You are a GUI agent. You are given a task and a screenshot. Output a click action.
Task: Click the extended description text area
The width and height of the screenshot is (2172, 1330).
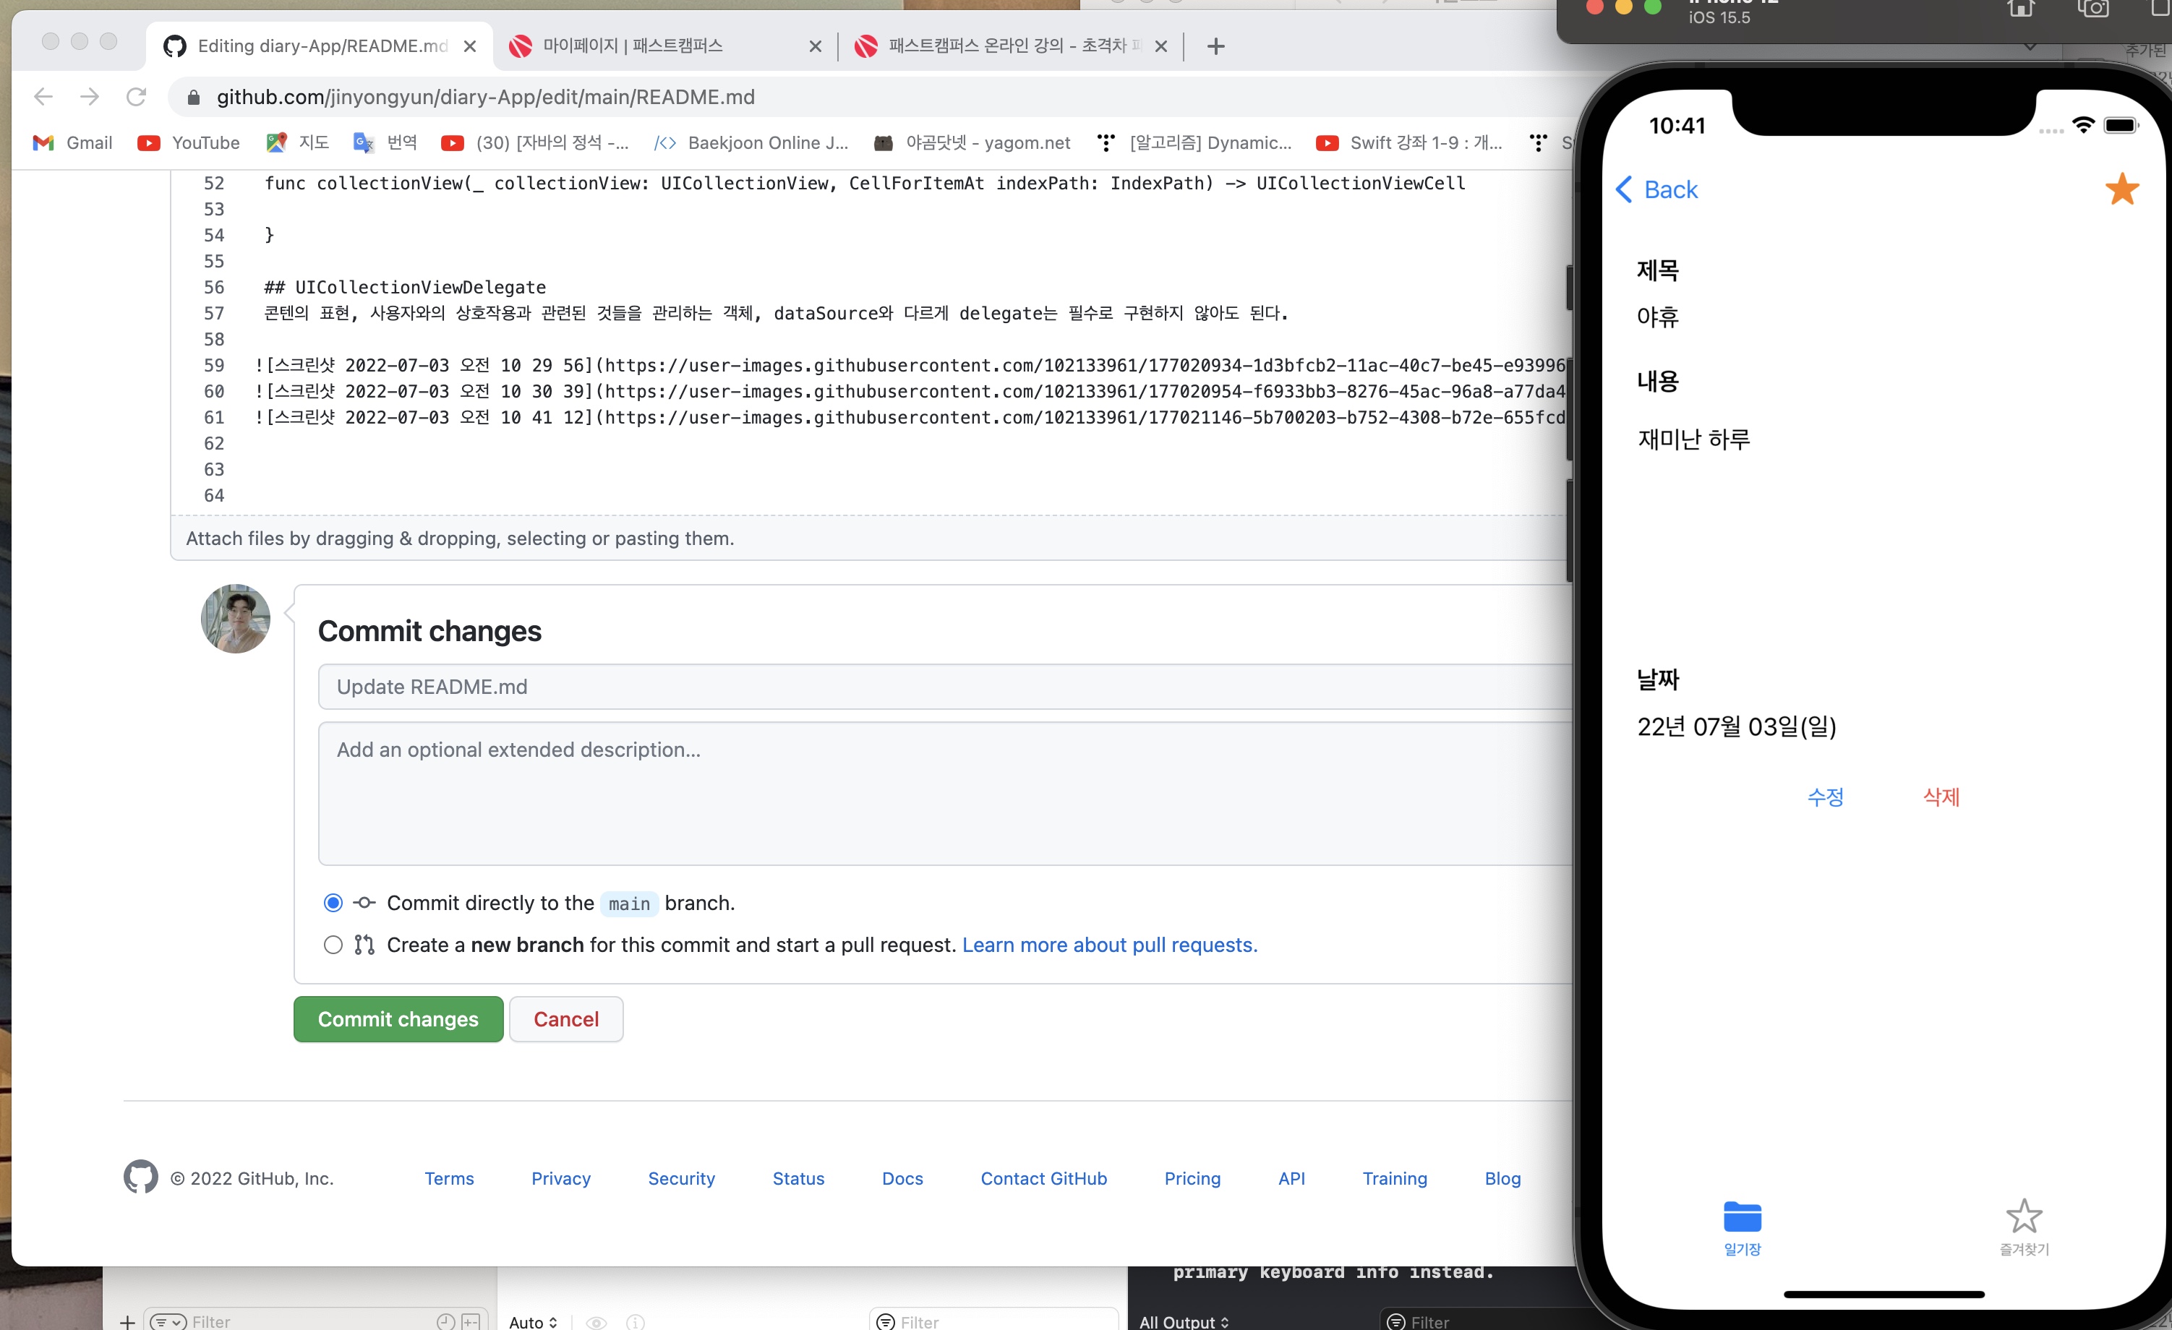point(944,793)
